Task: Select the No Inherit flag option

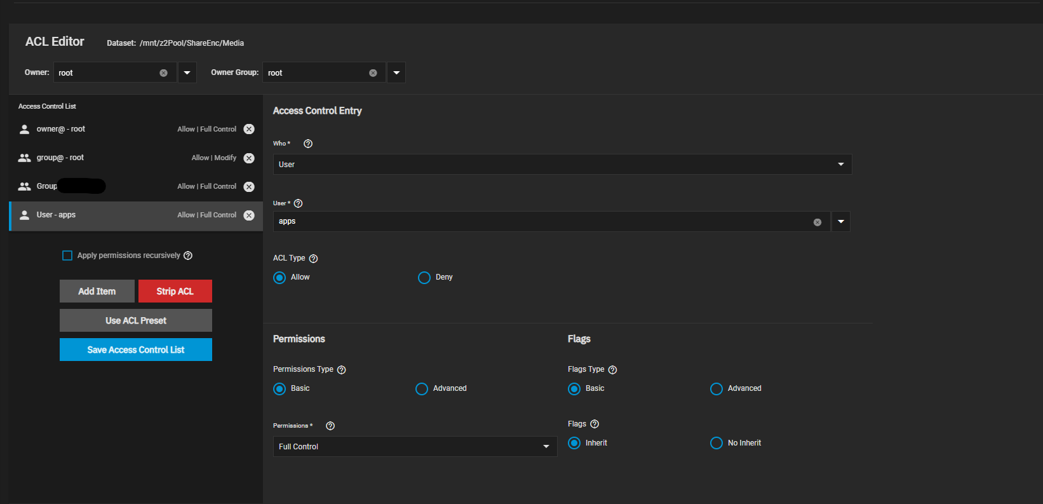Action: coord(717,443)
